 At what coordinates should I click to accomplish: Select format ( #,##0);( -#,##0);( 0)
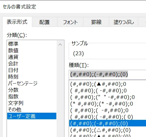coord(107,117)
